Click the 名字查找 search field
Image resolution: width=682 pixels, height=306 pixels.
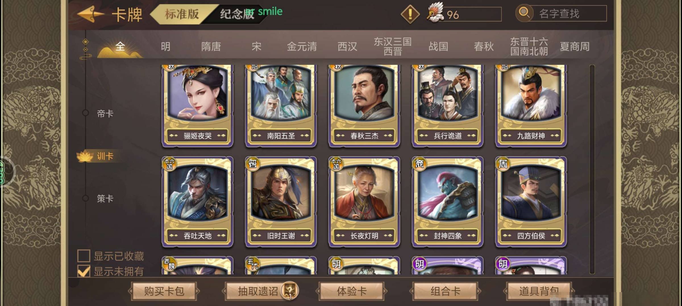568,13
